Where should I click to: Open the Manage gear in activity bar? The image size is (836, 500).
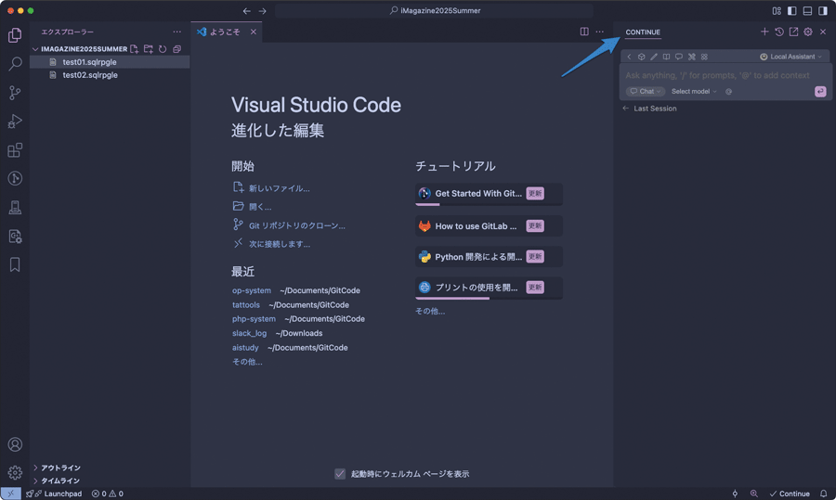click(15, 472)
